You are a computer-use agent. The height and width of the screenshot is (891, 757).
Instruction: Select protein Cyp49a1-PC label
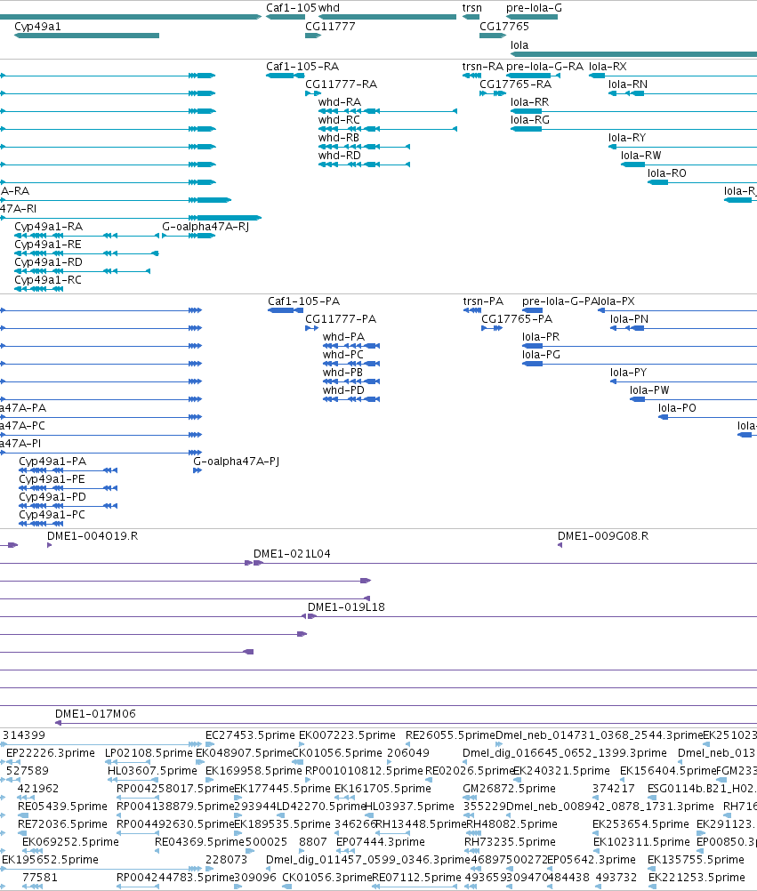click(52, 515)
